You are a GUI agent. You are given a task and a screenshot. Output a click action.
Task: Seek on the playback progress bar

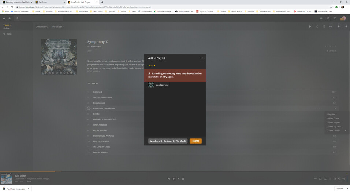pos(175,172)
